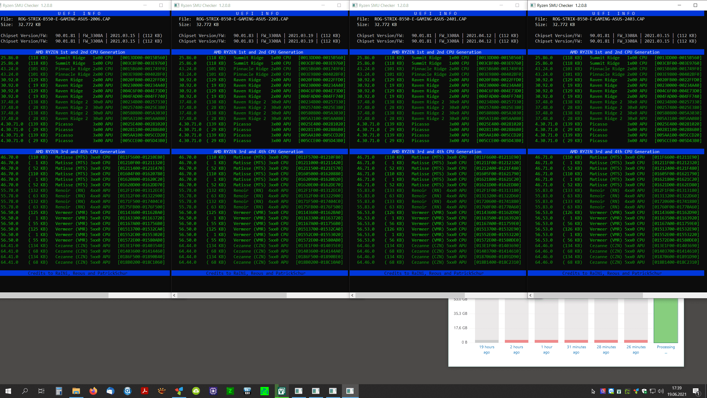Switch to the green V app on the taskbar
The image size is (707, 398).
coord(281,391)
